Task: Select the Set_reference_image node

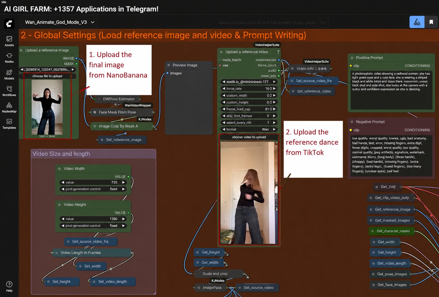Action: 122,140
